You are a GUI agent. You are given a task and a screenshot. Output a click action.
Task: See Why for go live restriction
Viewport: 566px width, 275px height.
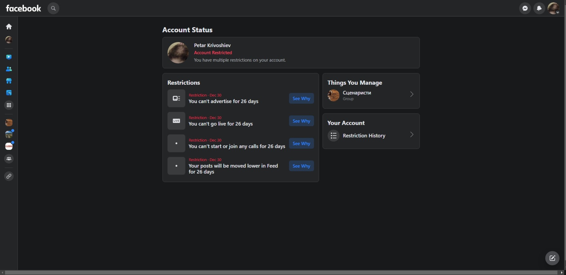click(x=301, y=121)
